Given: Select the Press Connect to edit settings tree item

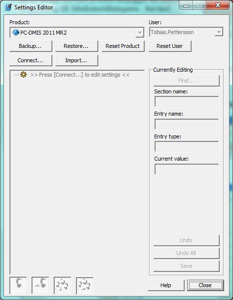Looking at the screenshot, I should point(79,75).
